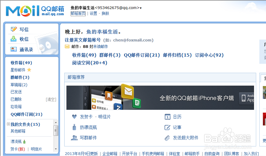
Task: Click the sidebar scrollbar up arrow
Action: pyautogui.click(x=56, y=122)
